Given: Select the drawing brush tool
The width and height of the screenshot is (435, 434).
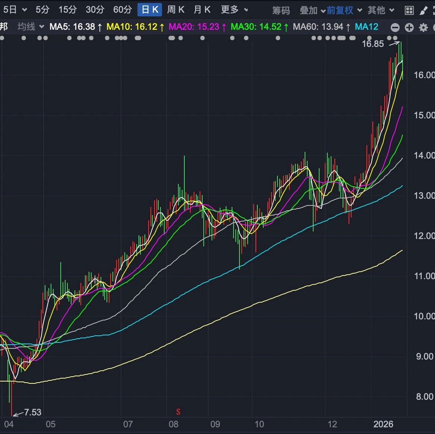Looking at the screenshot, I should click(423, 10).
